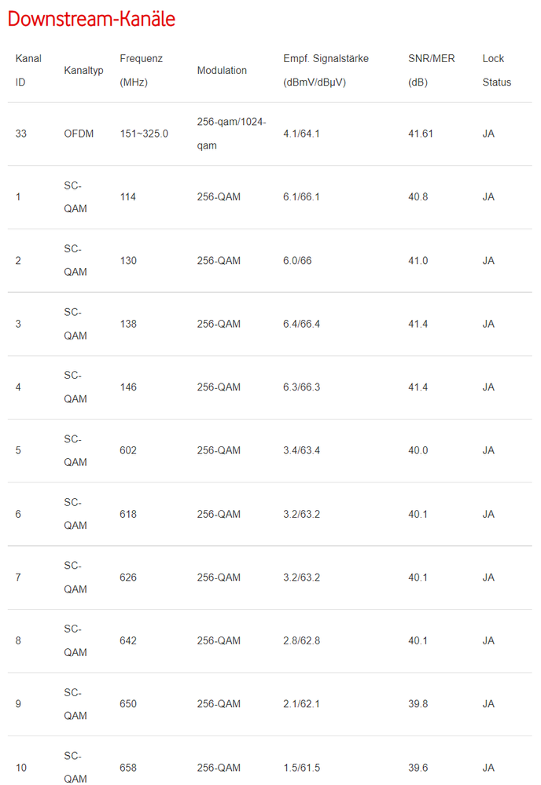Select the Frequenz (MHz) column header
The height and width of the screenshot is (785, 541).
click(x=141, y=70)
